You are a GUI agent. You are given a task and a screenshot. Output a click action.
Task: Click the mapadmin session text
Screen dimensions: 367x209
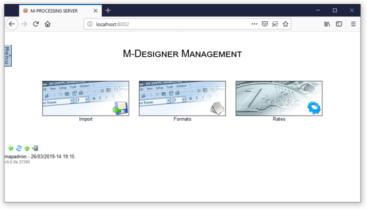(39, 156)
